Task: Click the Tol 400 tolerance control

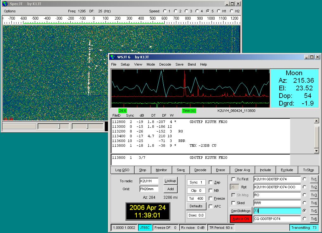Action: pos(196,199)
